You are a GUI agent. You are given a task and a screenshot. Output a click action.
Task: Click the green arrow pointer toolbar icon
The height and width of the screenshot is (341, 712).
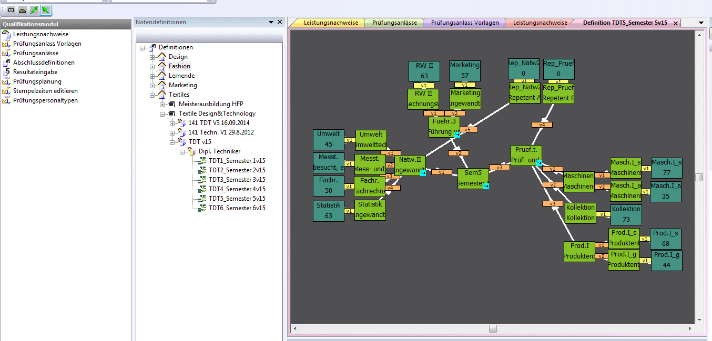pyautogui.click(x=45, y=10)
